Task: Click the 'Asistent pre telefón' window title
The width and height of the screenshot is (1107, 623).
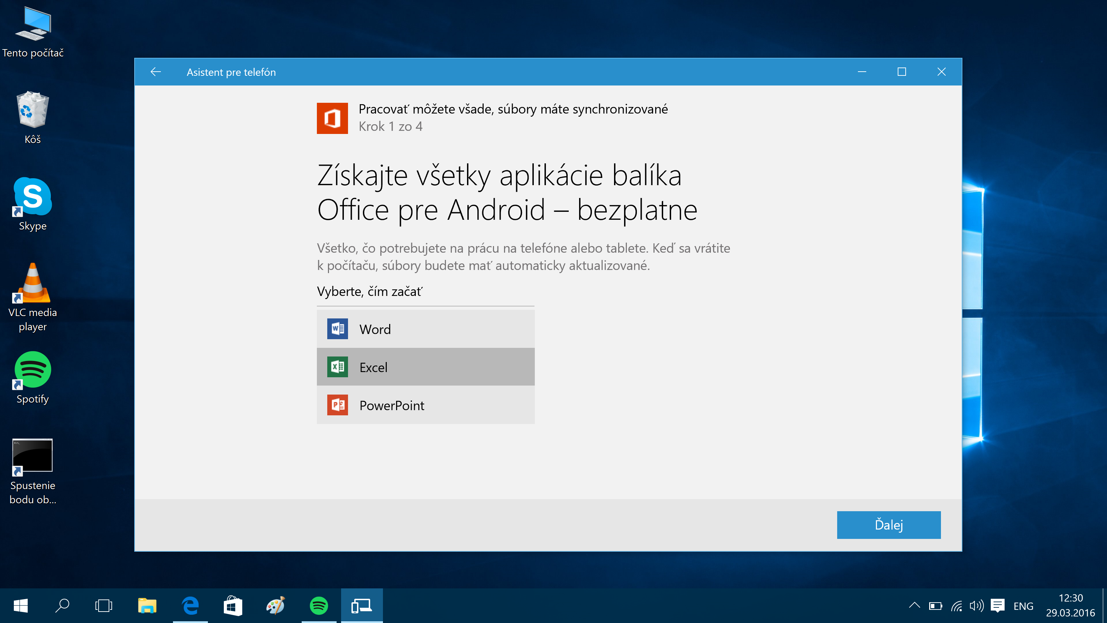Action: 231,72
